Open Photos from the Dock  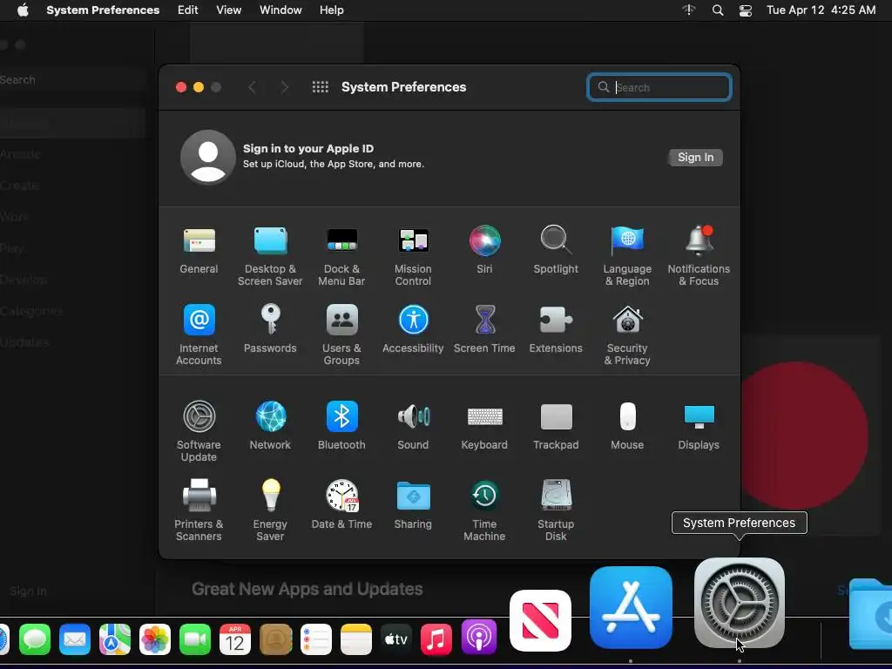(x=155, y=639)
